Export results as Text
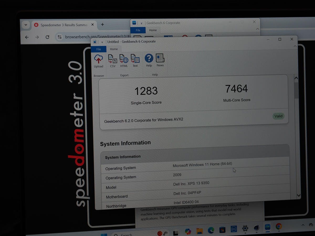 point(135,61)
